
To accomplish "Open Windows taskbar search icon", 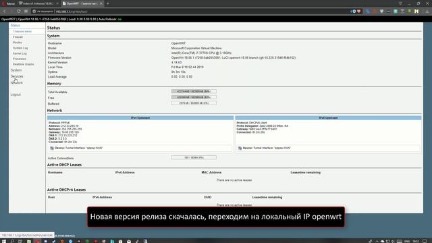I will (x=12, y=241).
